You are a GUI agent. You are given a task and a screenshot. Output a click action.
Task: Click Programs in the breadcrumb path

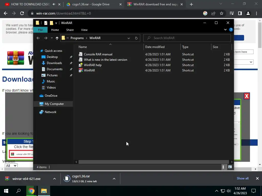click(x=77, y=38)
